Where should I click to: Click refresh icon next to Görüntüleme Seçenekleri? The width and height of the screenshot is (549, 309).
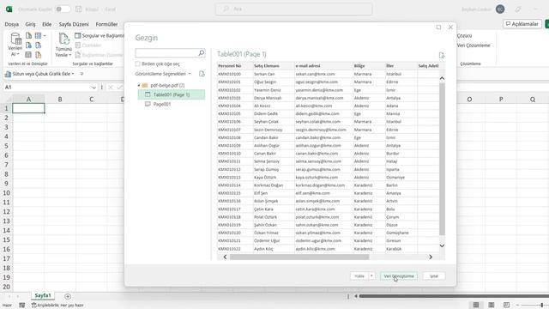point(202,74)
